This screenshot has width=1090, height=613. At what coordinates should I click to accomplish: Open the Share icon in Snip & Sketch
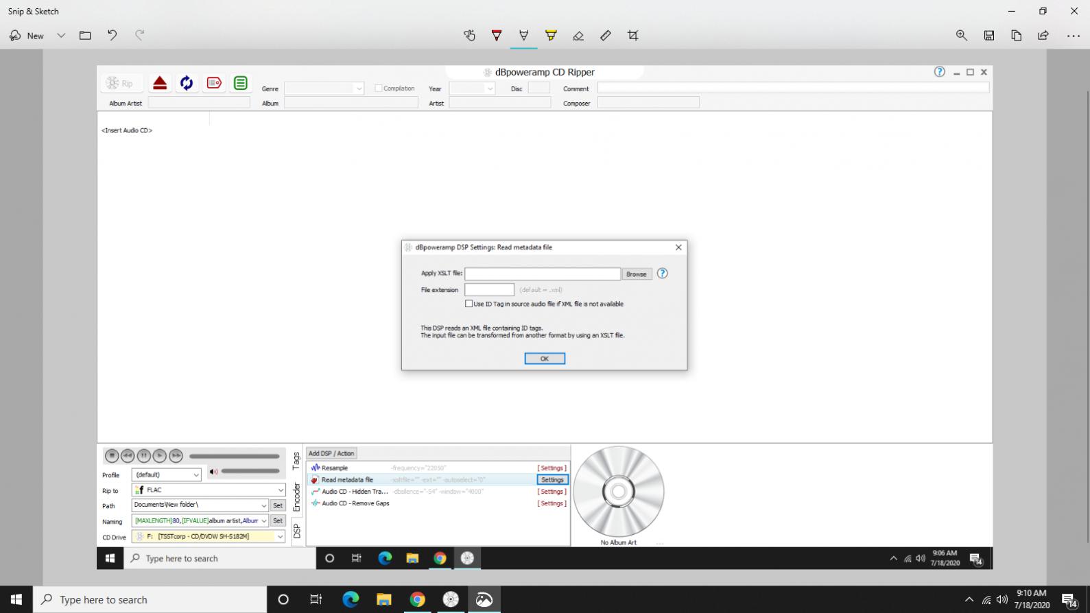pos(1043,36)
